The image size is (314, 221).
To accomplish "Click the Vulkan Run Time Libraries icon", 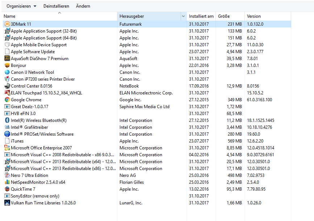I will pyautogui.click(x=7, y=203).
